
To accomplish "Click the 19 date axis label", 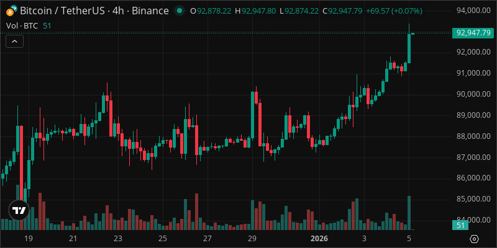I will [29, 238].
